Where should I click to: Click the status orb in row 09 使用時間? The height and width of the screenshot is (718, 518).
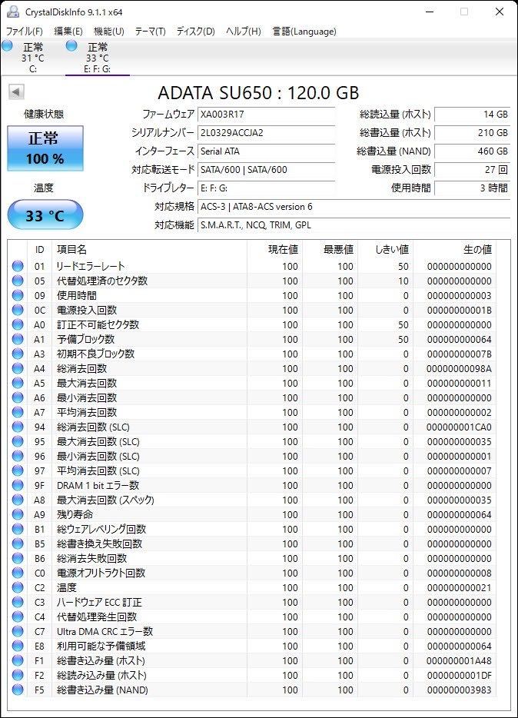pos(18,295)
